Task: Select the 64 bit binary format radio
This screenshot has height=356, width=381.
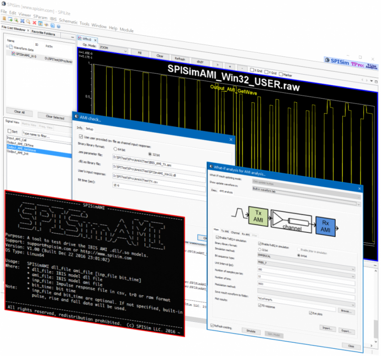Action: click(x=115, y=149)
